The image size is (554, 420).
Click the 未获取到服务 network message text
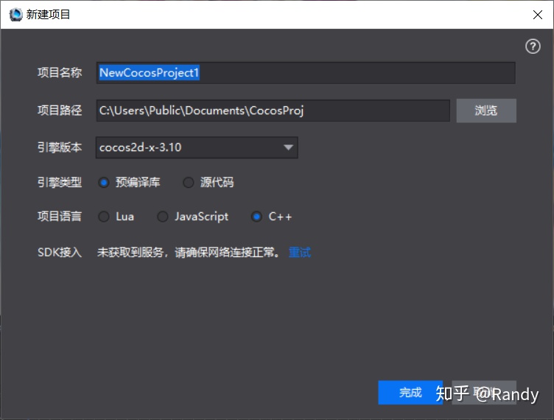click(x=189, y=252)
